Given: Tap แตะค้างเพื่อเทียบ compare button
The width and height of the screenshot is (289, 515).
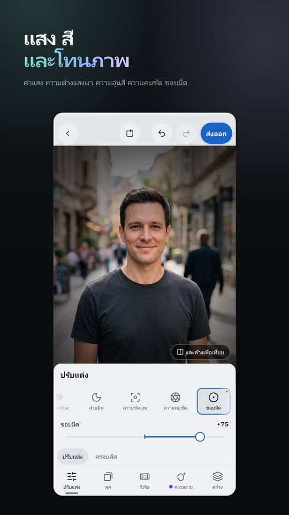Looking at the screenshot, I should click(201, 352).
